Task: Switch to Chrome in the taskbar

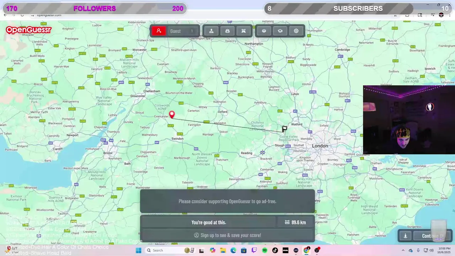Action: (306, 250)
